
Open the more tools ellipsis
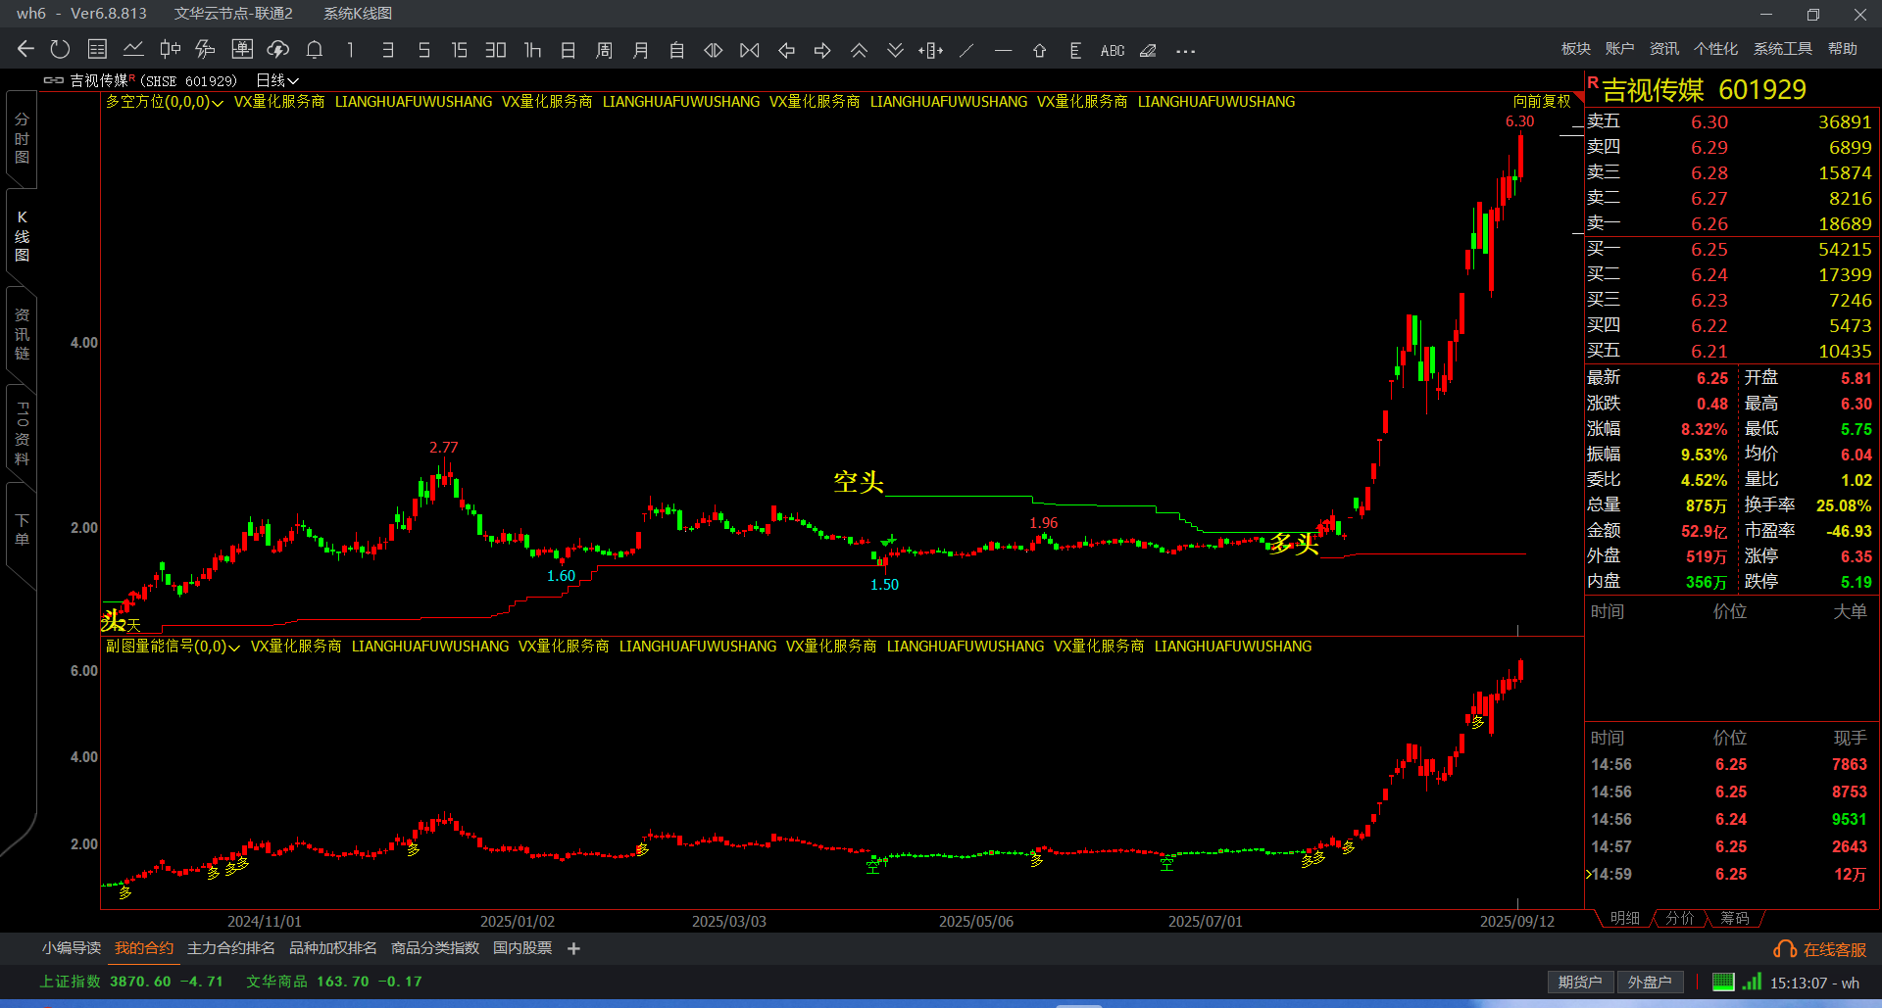pyautogui.click(x=1185, y=51)
